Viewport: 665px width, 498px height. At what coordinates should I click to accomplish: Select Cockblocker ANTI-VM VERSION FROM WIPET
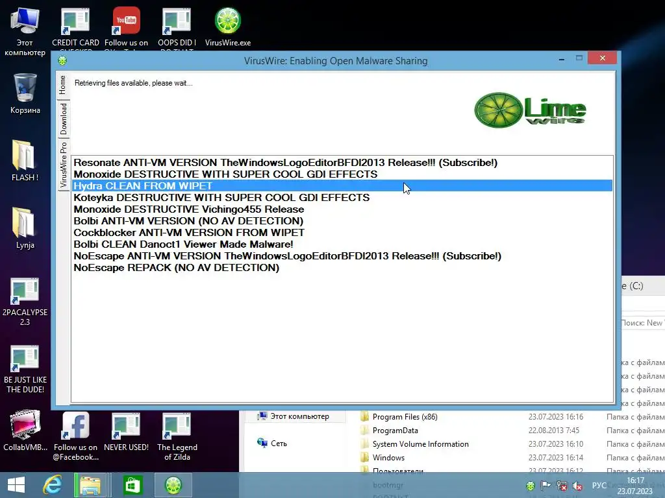tap(342, 233)
